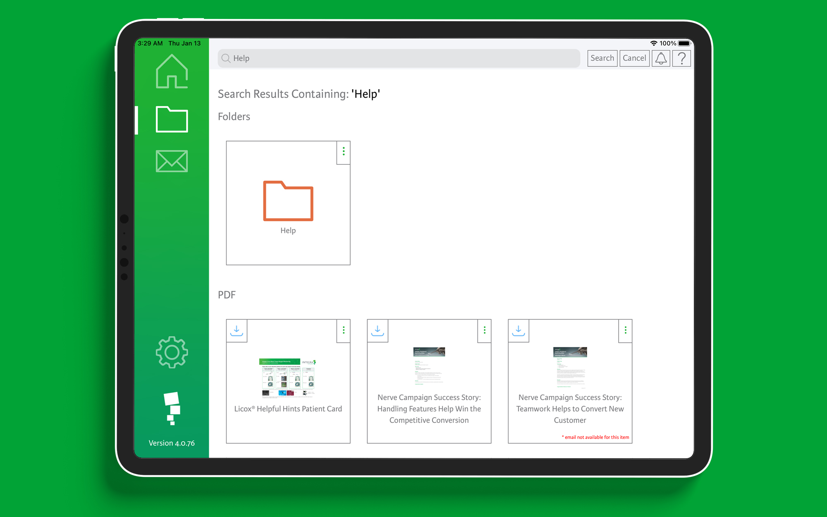Screen dimensions: 827x517
Task: Click the Search button to submit query
Action: tap(602, 58)
